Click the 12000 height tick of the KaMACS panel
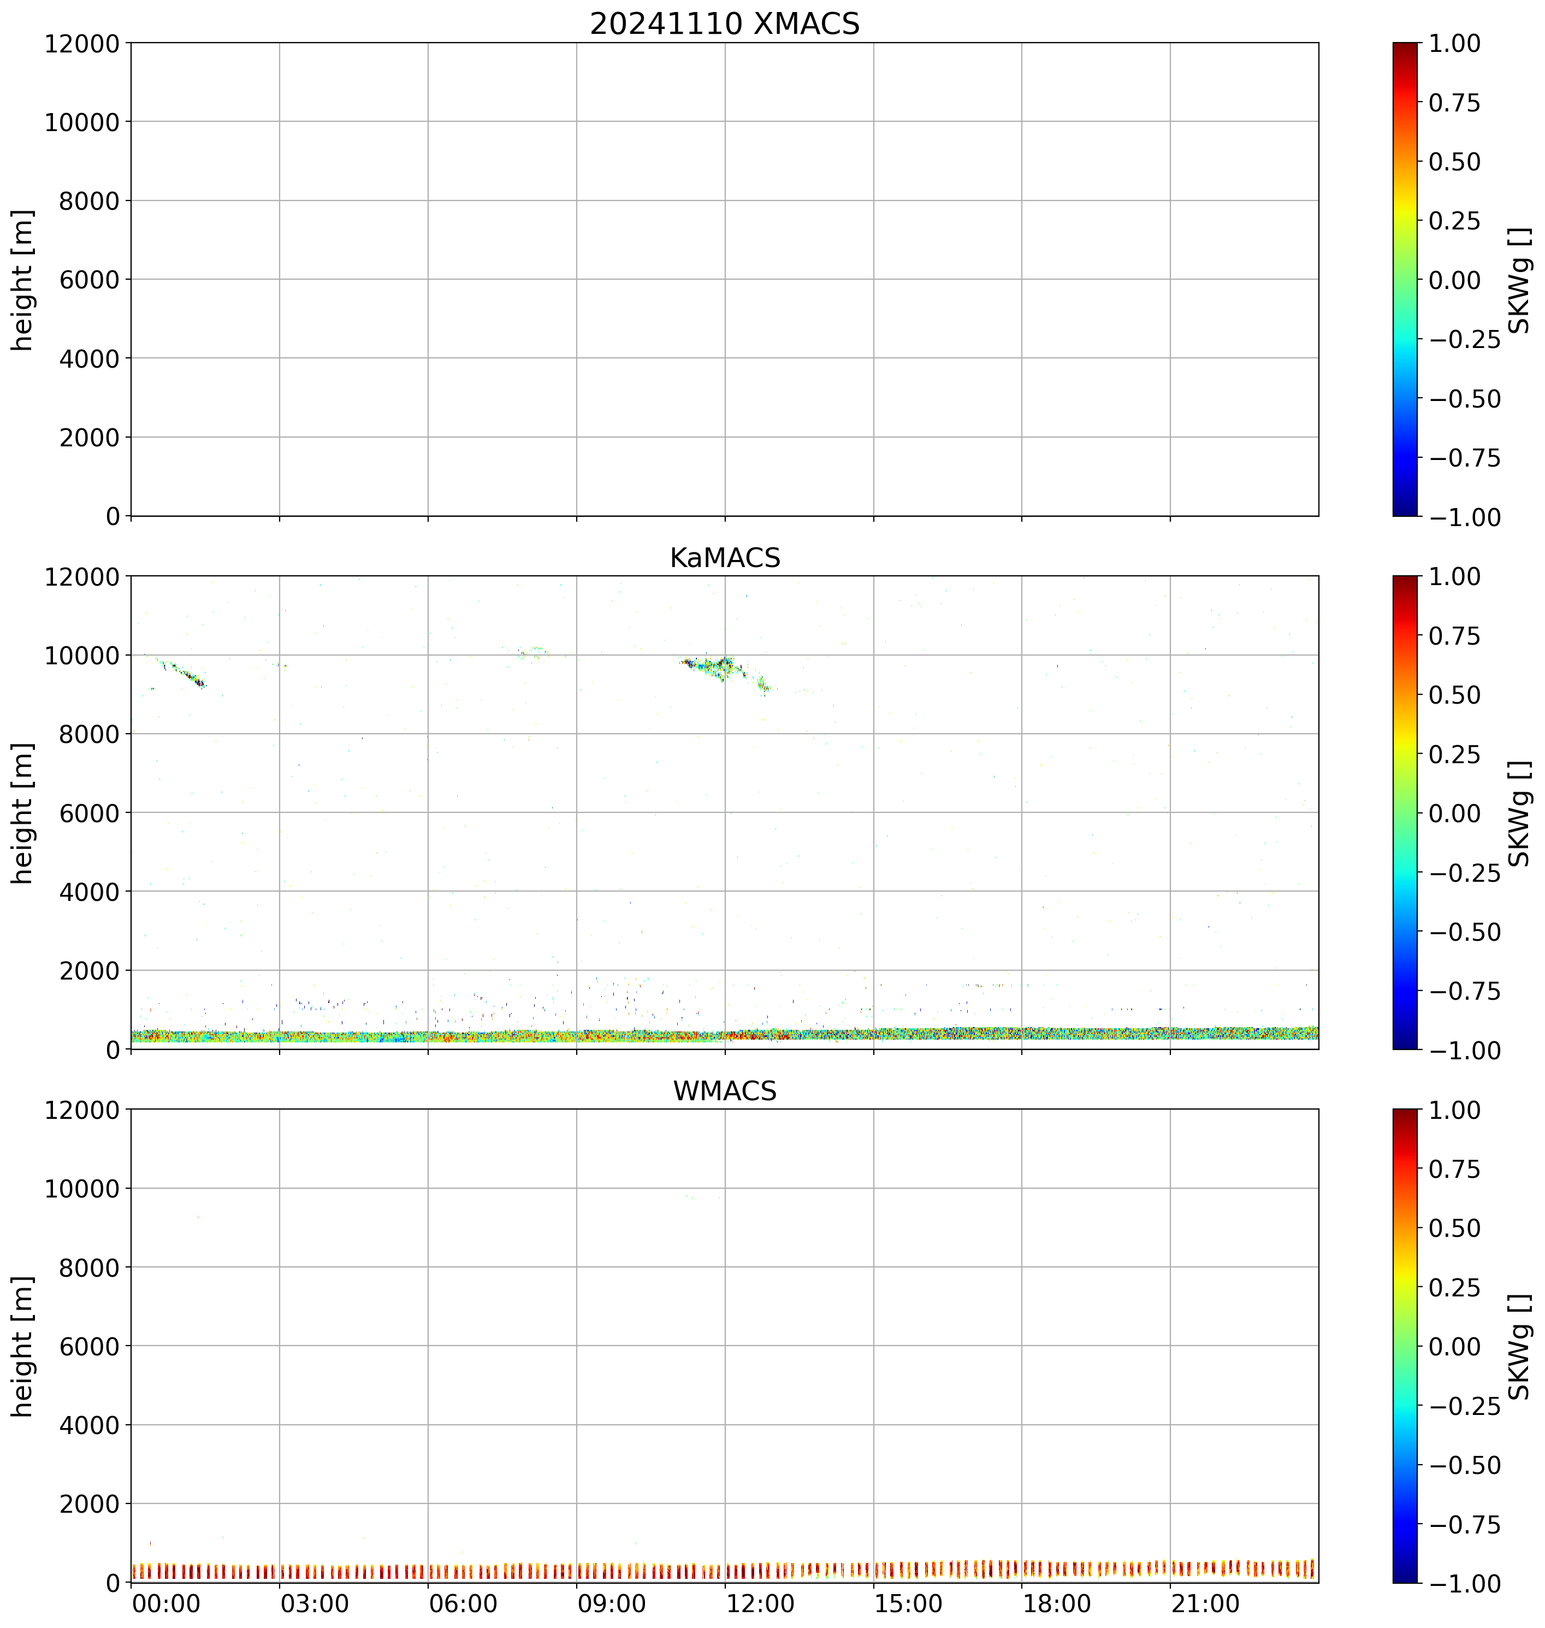1545x1628 pixels. click(x=81, y=577)
